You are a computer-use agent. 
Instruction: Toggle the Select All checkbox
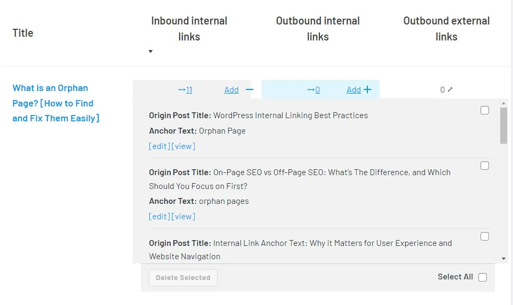click(483, 277)
